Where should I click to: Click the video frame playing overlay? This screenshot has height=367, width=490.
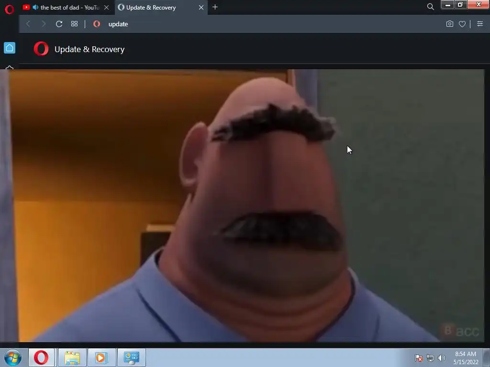242,205
